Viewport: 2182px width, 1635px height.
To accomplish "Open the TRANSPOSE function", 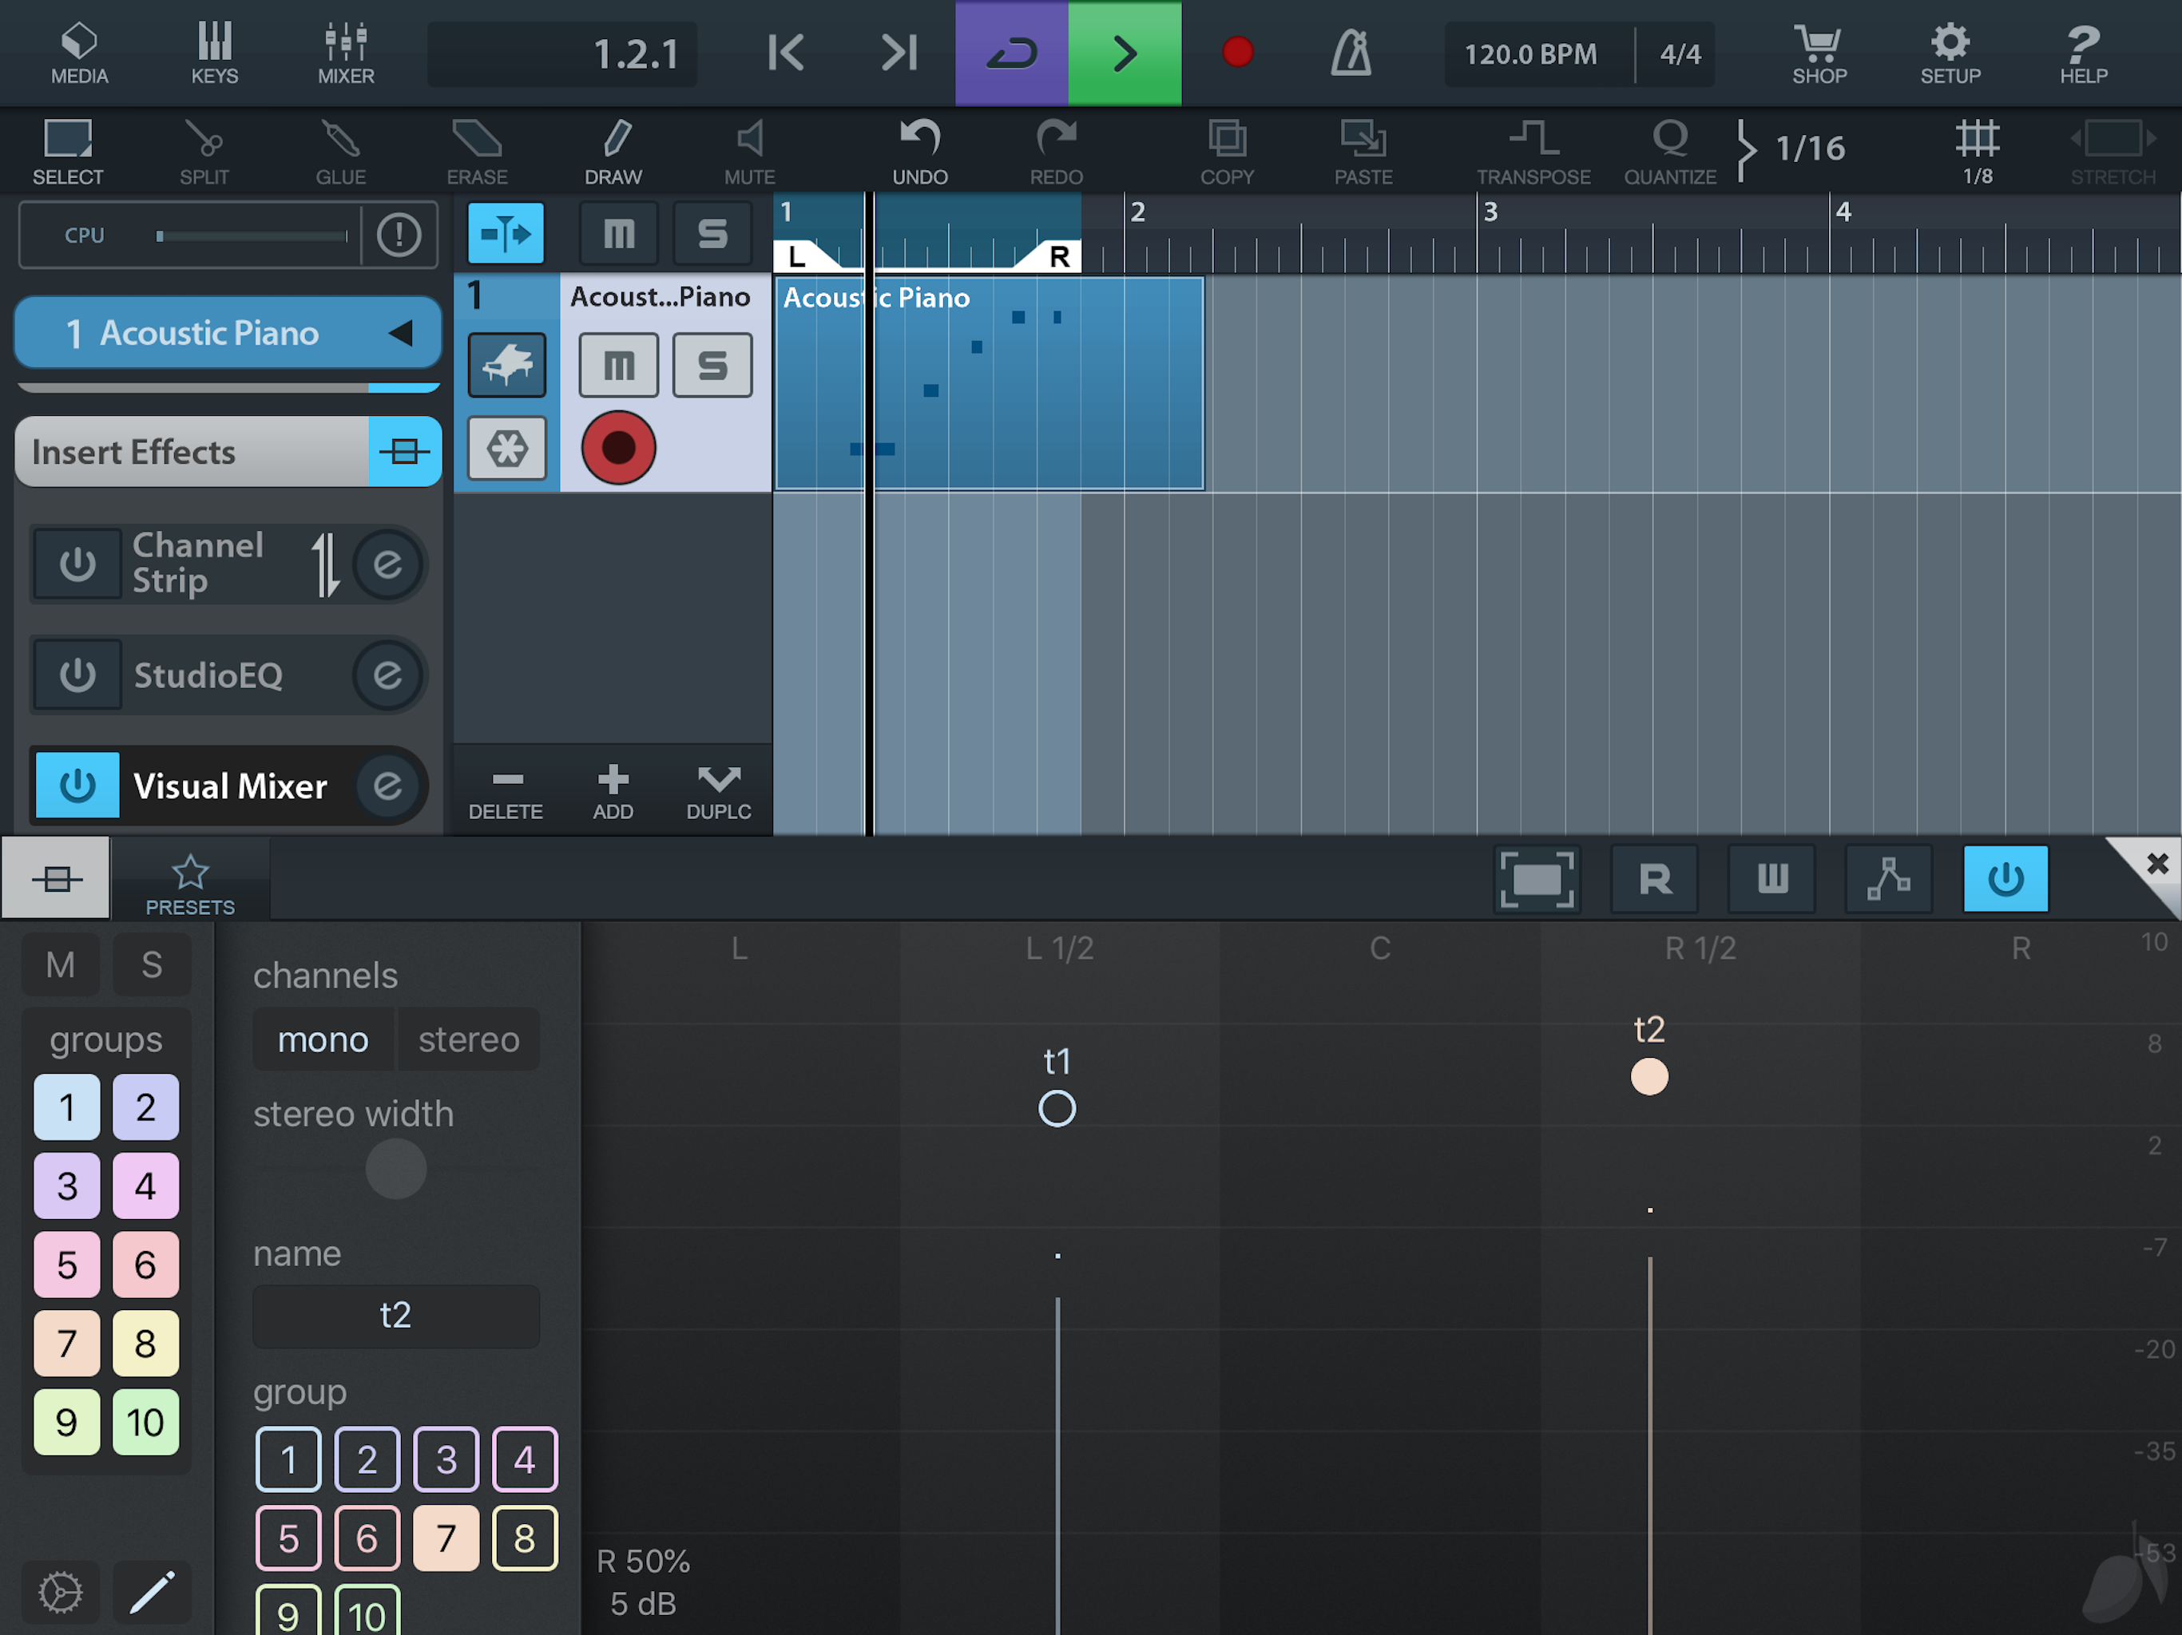I will [x=1533, y=151].
